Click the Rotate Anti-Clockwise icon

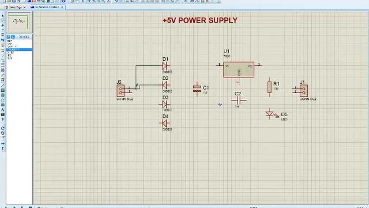[2, 133]
